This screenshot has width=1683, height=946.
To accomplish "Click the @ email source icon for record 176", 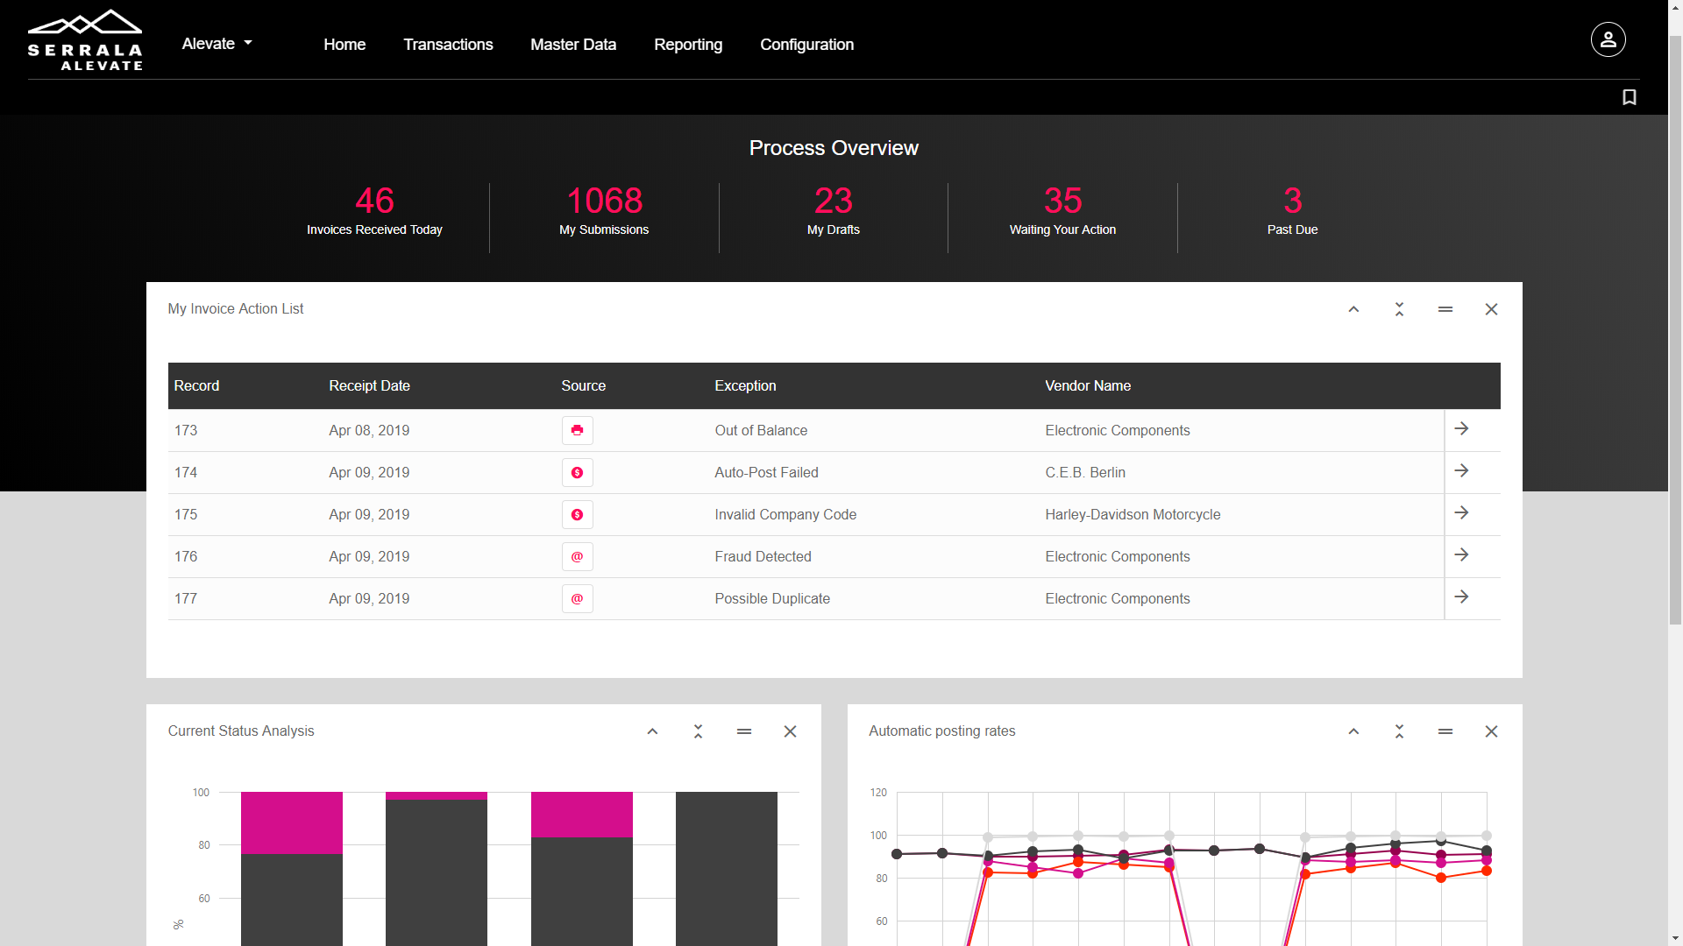I will point(577,556).
